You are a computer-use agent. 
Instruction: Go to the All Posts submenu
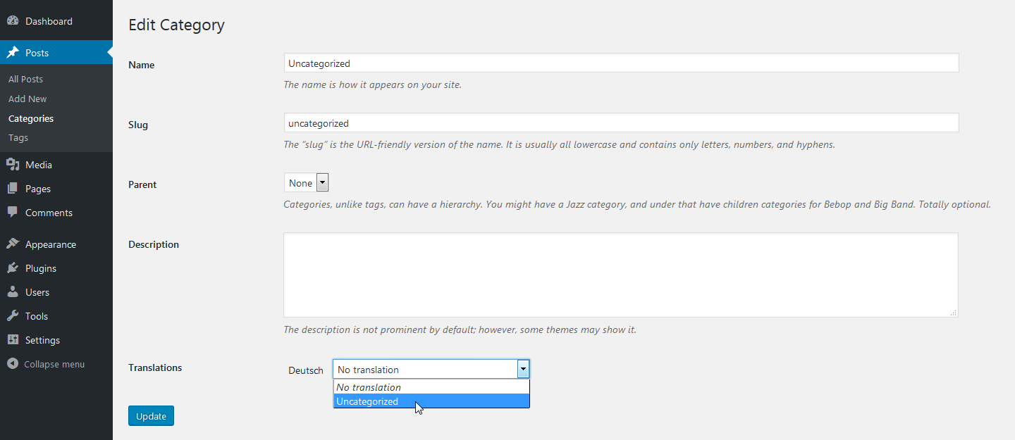click(x=25, y=79)
